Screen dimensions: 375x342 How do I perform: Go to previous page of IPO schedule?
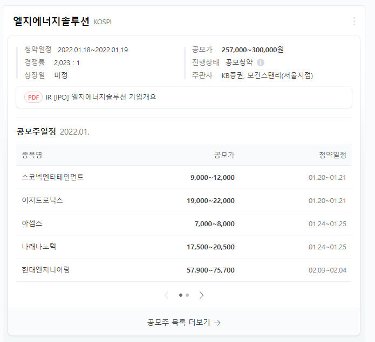[167, 295]
